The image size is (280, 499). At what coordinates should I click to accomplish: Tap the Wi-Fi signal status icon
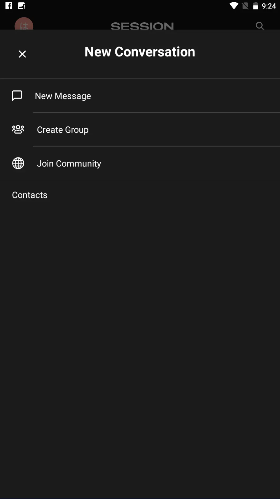233,6
